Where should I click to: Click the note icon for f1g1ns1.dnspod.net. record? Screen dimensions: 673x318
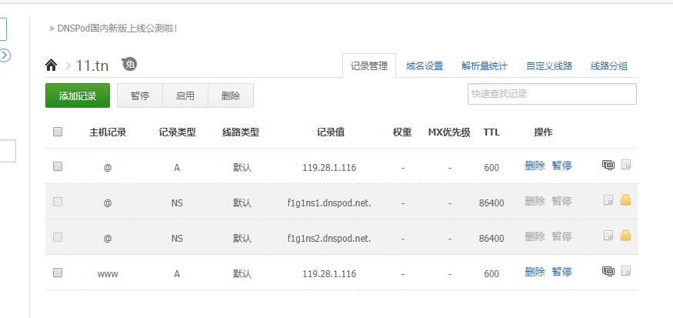click(x=608, y=200)
